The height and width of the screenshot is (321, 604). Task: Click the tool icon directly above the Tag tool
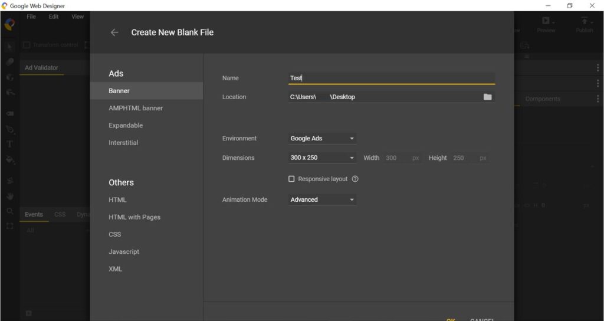pos(10,93)
